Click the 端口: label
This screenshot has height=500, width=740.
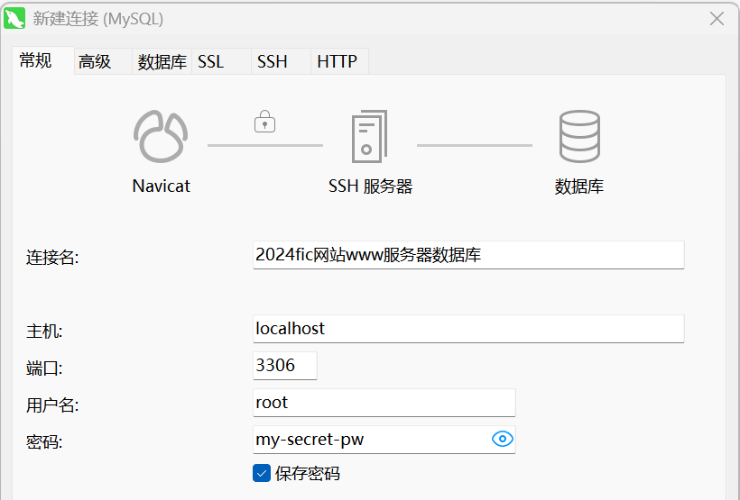pos(44,368)
